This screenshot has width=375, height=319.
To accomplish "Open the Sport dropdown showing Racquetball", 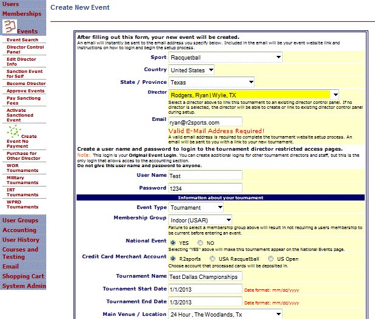I will click(225, 57).
